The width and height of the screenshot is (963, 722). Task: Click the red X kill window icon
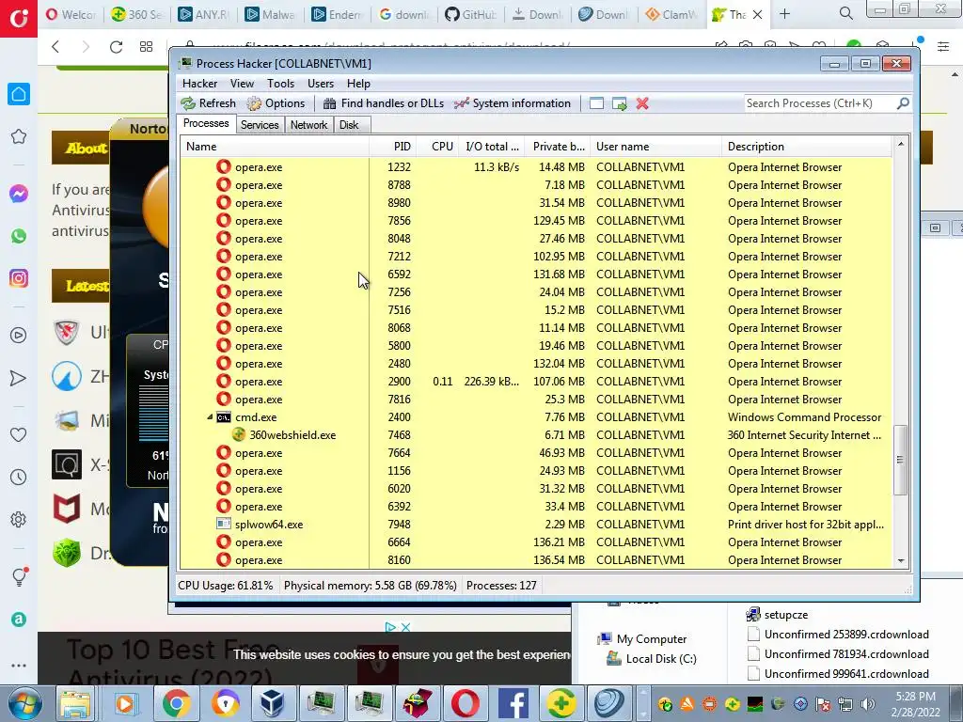[642, 103]
